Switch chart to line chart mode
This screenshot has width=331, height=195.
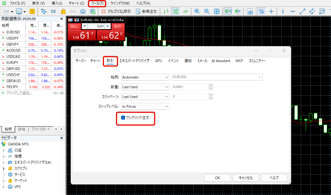point(185,11)
